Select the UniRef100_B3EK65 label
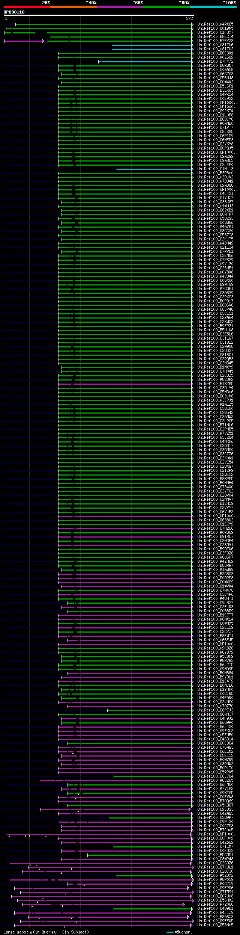The height and width of the screenshot is (935, 240). (215, 91)
